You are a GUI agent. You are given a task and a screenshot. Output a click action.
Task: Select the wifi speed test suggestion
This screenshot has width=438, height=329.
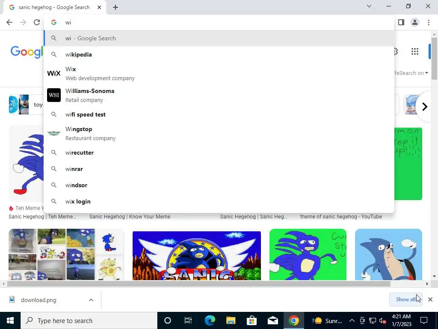219,114
